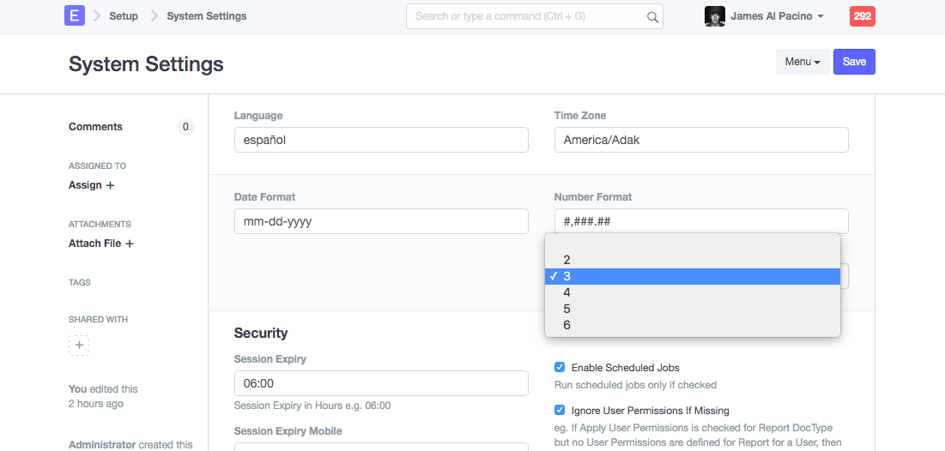Open the Time Zone field America/Adak
945x451 pixels.
point(700,140)
